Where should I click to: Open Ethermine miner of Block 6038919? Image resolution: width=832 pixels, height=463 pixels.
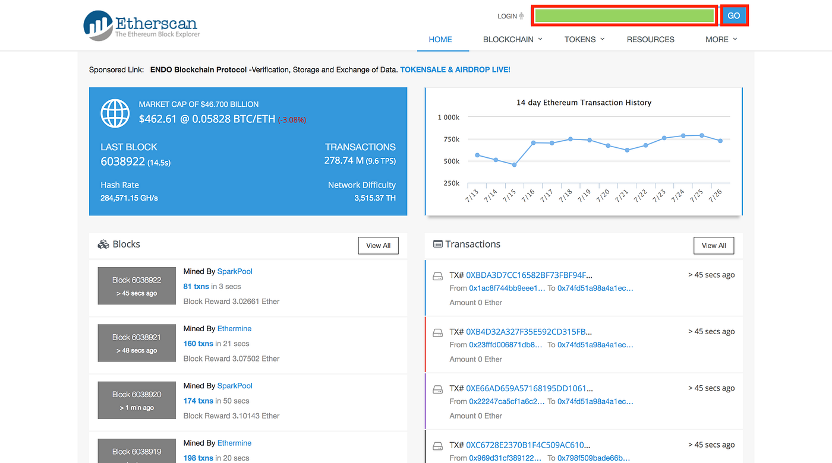[x=235, y=443]
